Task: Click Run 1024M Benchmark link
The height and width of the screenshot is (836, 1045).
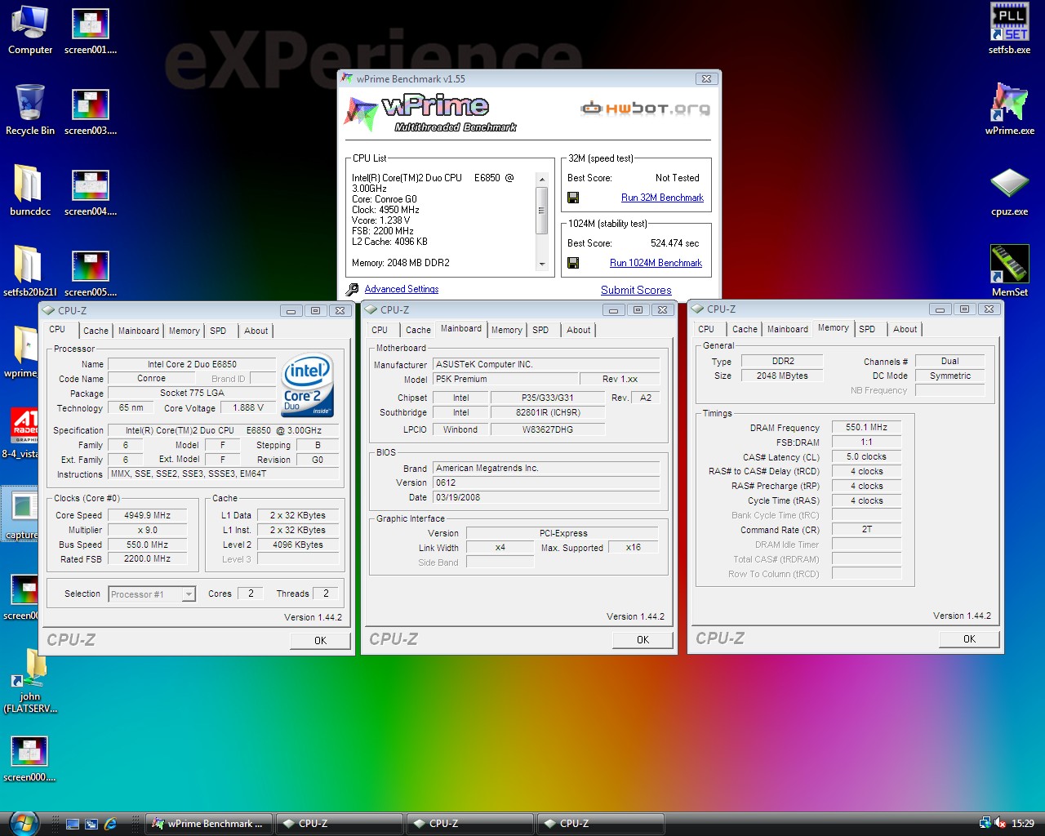Action: tap(656, 263)
